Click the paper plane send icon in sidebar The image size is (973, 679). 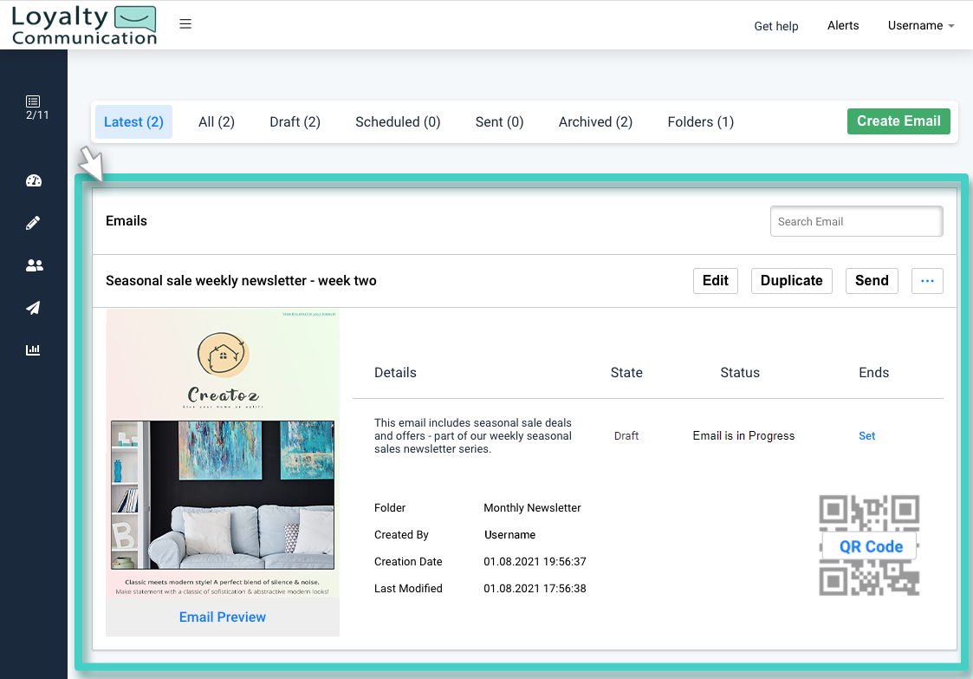33,308
